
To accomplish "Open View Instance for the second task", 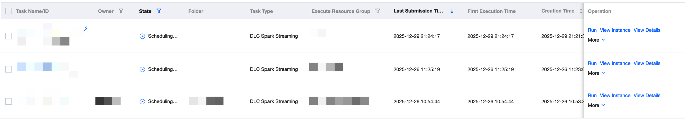I will click(615, 63).
